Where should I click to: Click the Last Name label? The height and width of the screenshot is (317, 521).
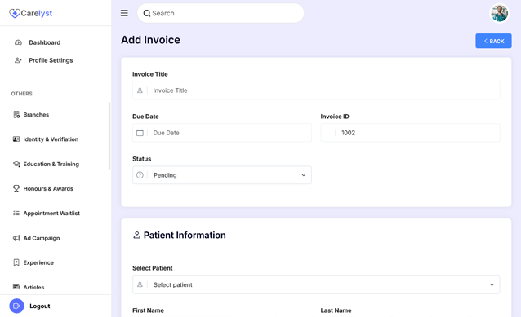[x=336, y=310]
